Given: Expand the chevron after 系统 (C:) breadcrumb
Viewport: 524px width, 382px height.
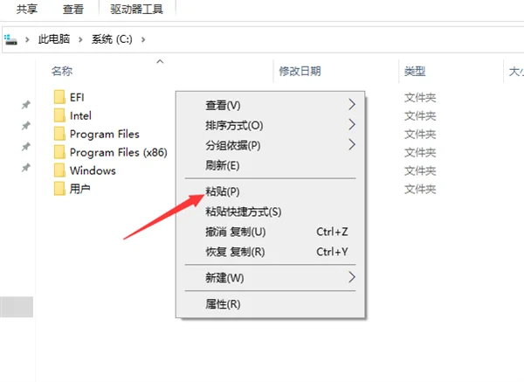Looking at the screenshot, I should point(143,40).
